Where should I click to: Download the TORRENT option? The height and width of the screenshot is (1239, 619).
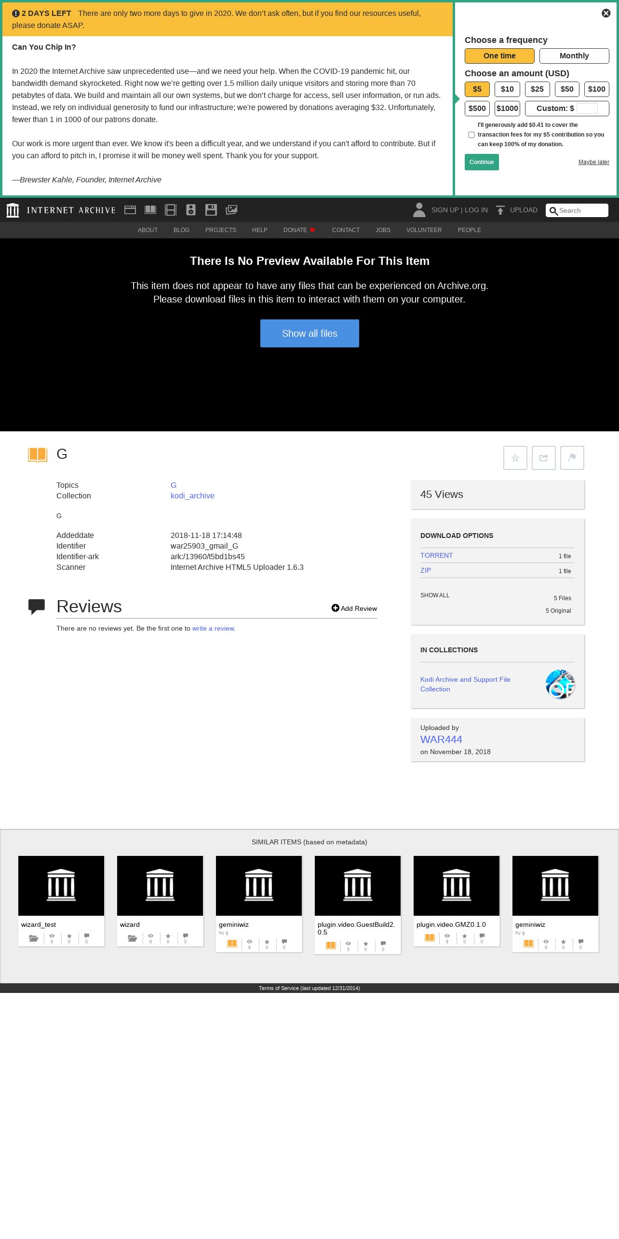tap(436, 556)
